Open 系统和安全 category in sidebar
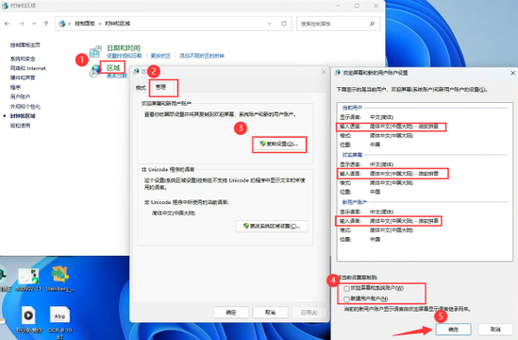This screenshot has width=518, height=340. tap(22, 59)
